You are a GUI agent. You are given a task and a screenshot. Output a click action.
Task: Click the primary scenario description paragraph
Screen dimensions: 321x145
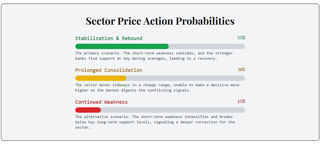coord(154,56)
